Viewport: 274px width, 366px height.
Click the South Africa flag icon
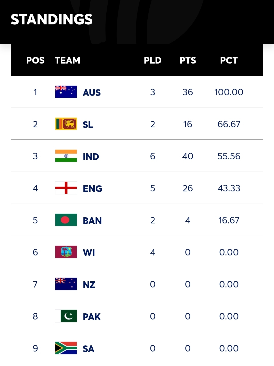(x=66, y=348)
